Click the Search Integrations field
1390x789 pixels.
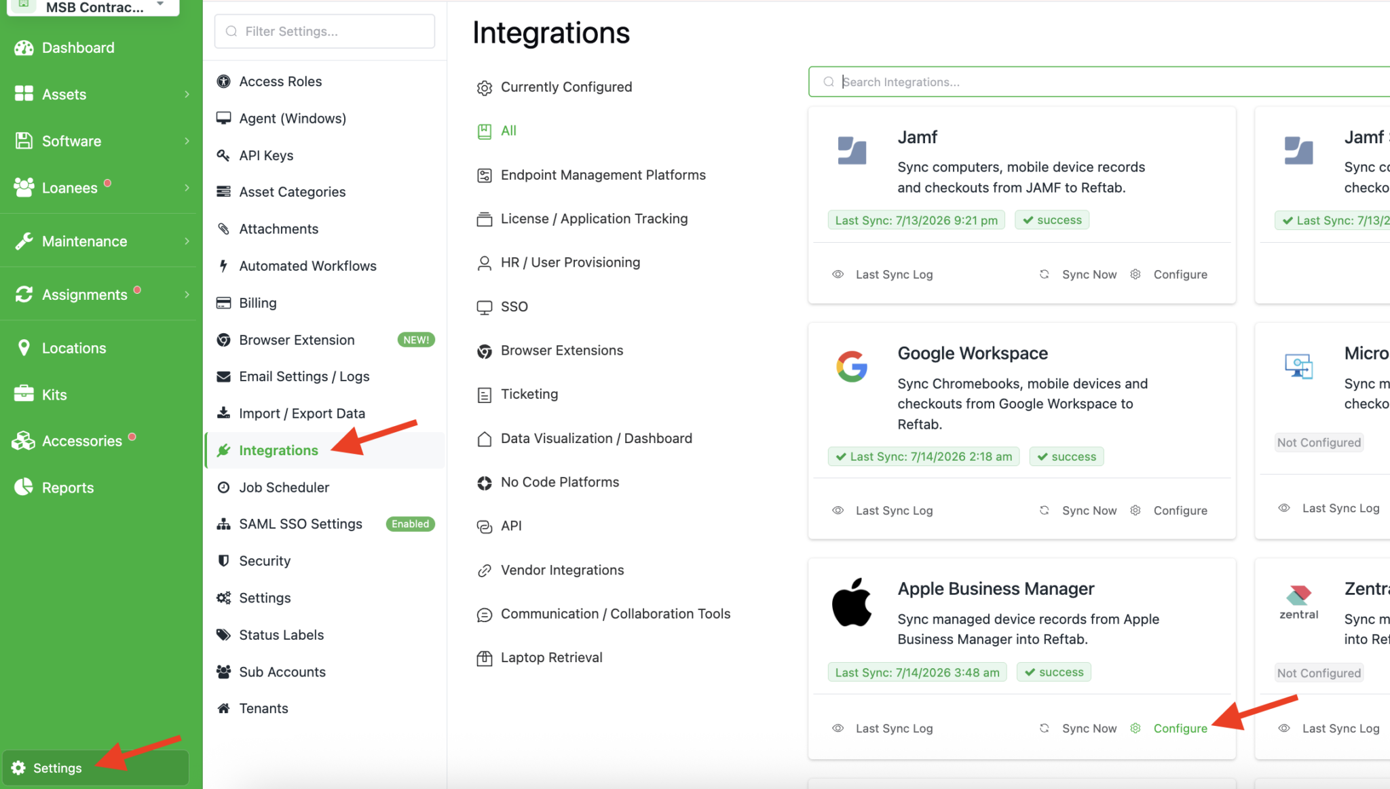(1100, 81)
